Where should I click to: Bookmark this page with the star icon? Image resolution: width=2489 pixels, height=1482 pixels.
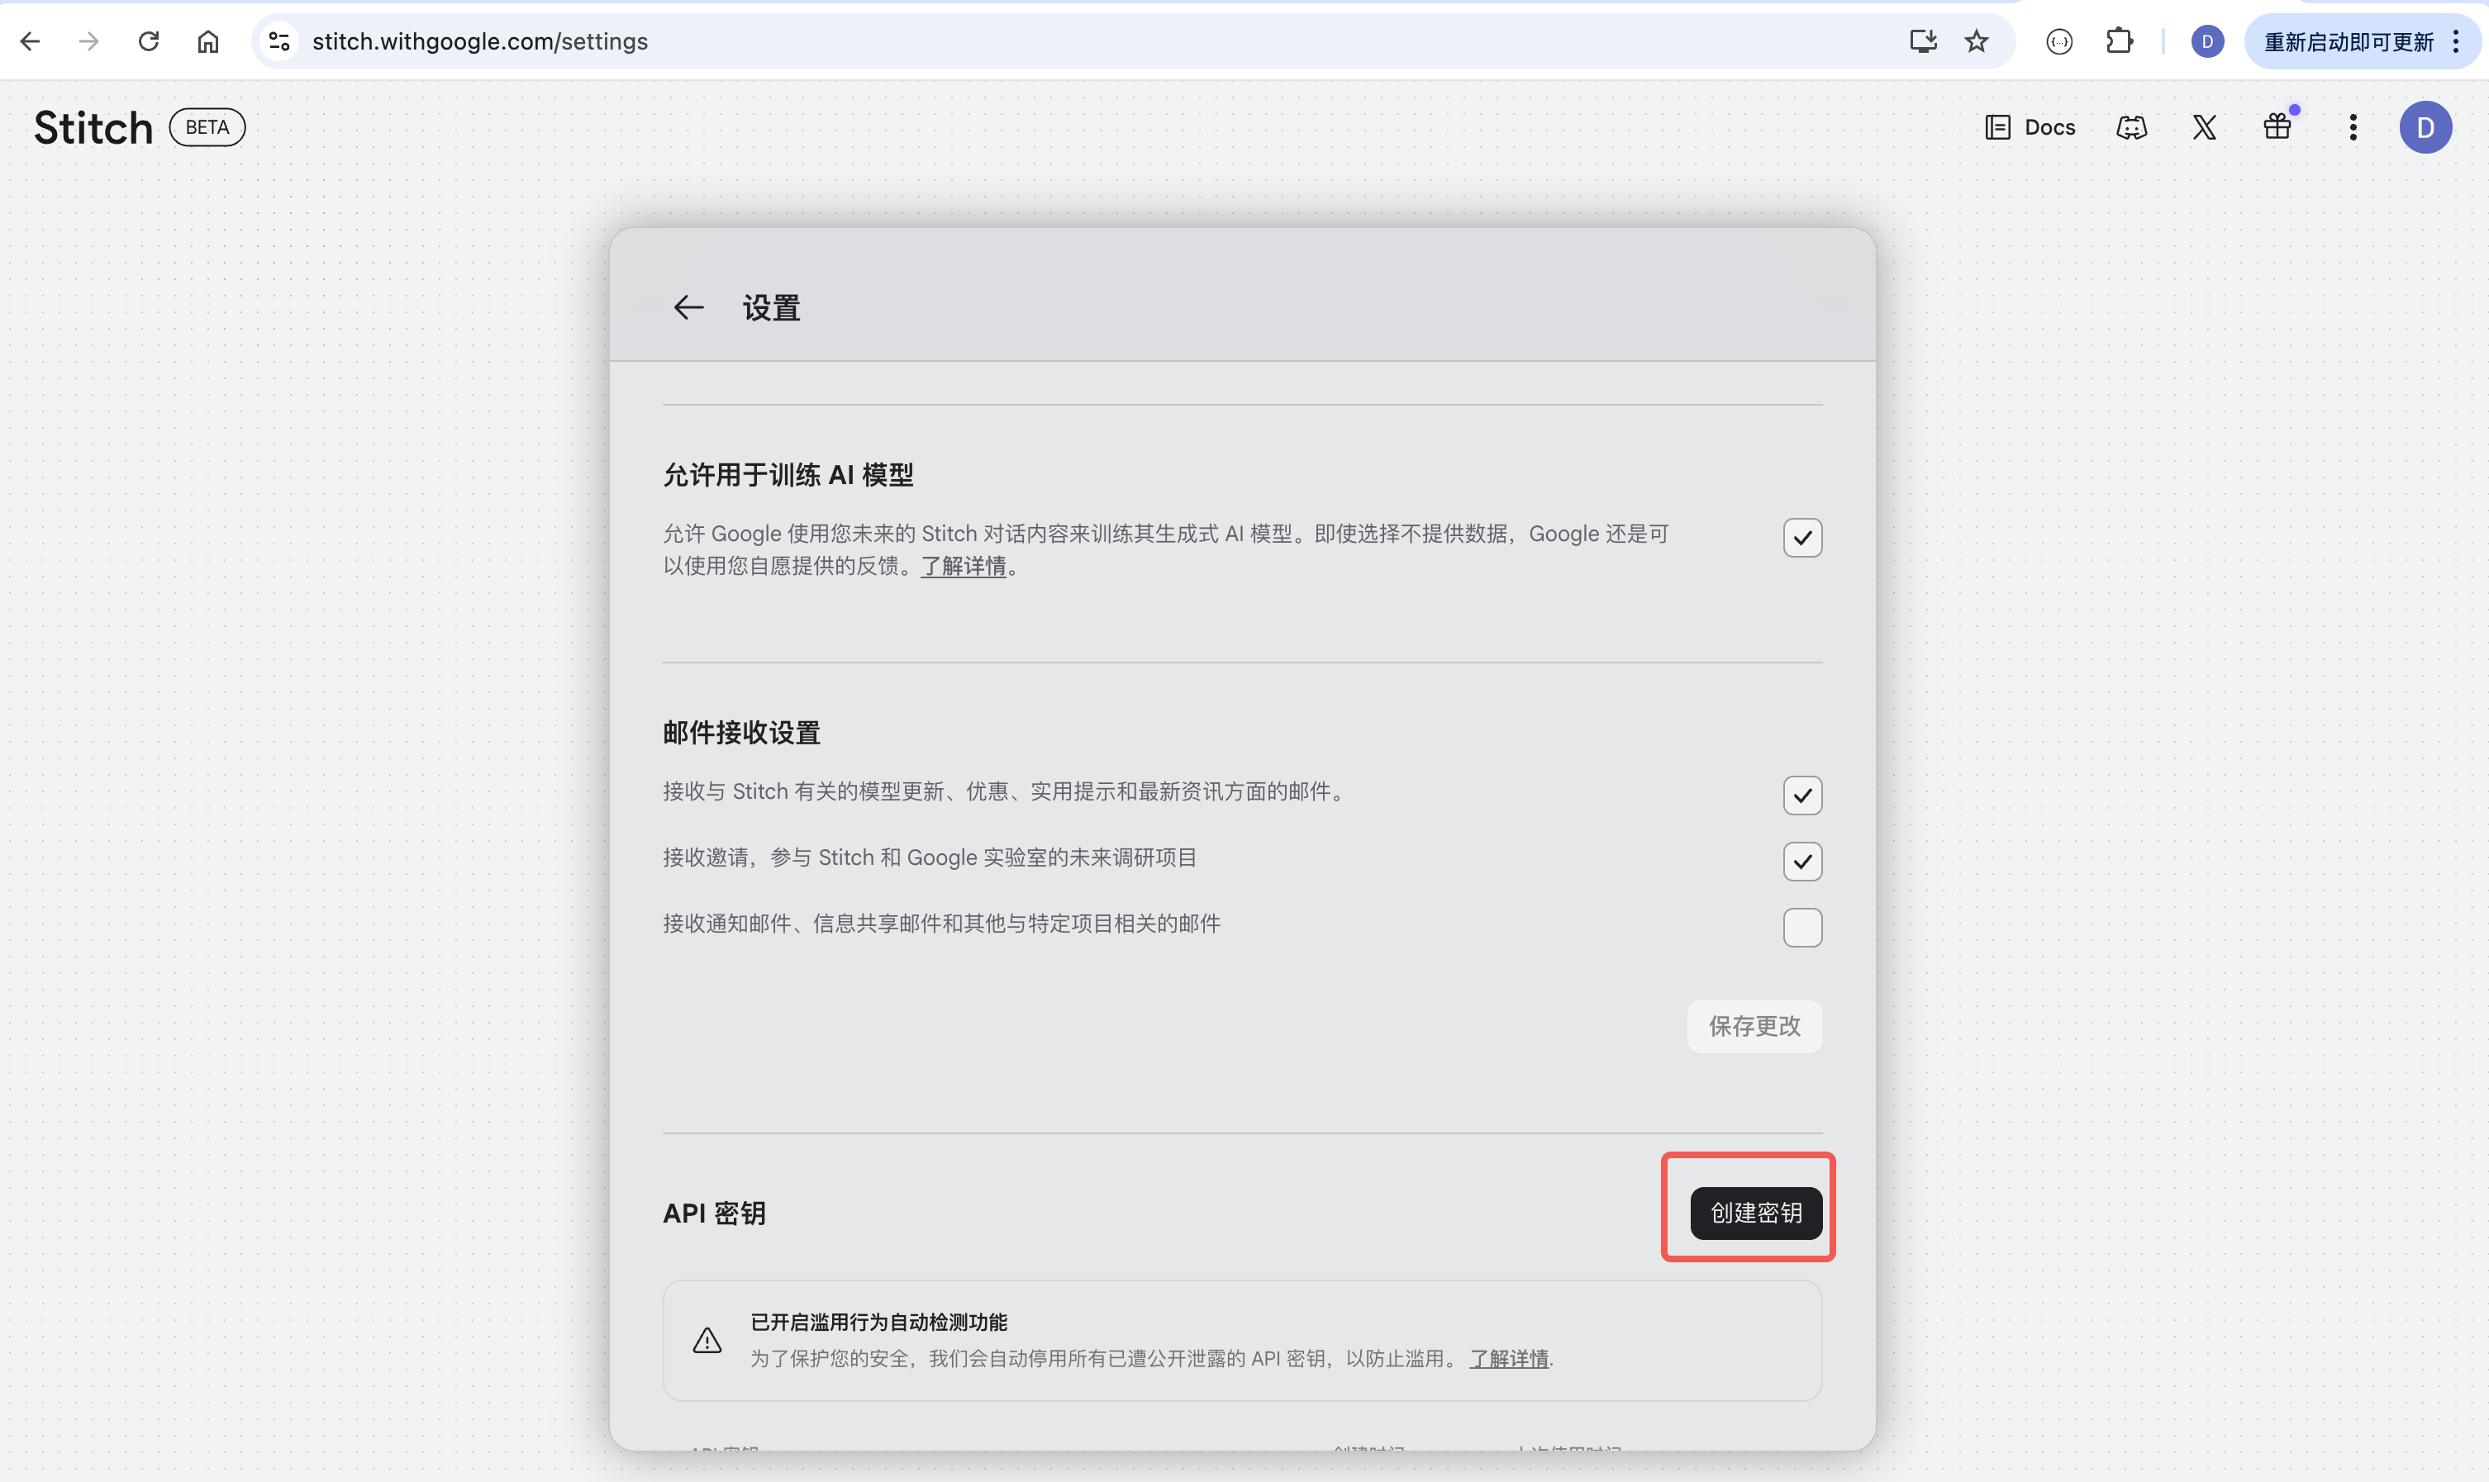(x=1977, y=41)
